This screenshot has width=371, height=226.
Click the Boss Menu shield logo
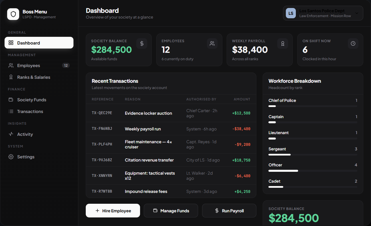13,14
